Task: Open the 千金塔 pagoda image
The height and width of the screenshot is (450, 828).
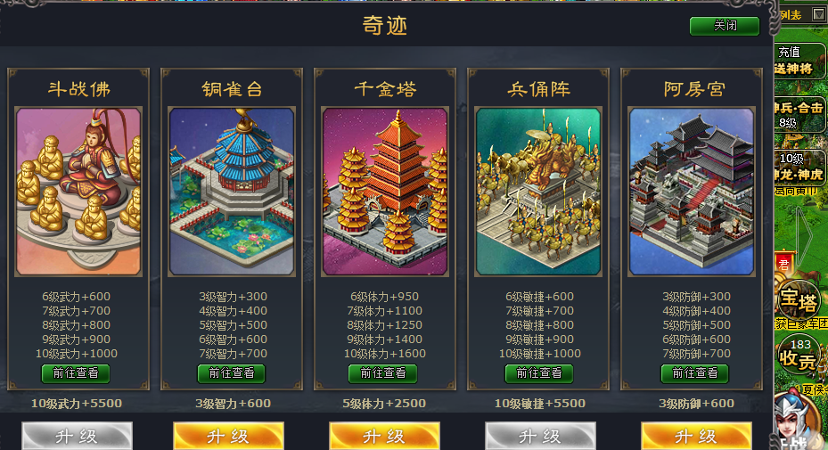Action: pyautogui.click(x=385, y=192)
